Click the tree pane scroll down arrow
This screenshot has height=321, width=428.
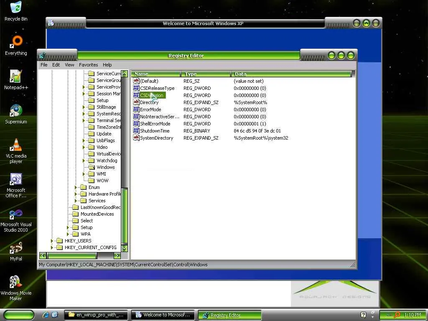[x=125, y=248]
